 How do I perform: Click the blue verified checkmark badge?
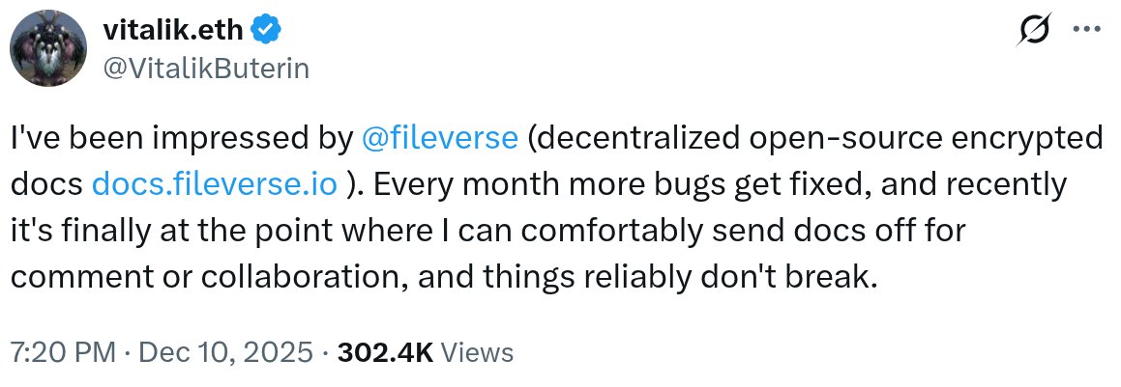click(x=267, y=31)
